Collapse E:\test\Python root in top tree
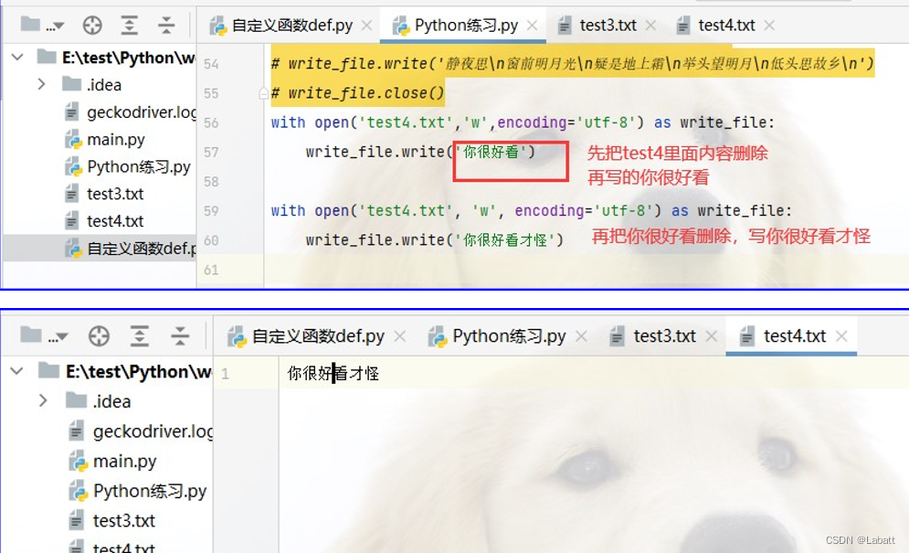This screenshot has height=553, width=909. click(x=17, y=58)
